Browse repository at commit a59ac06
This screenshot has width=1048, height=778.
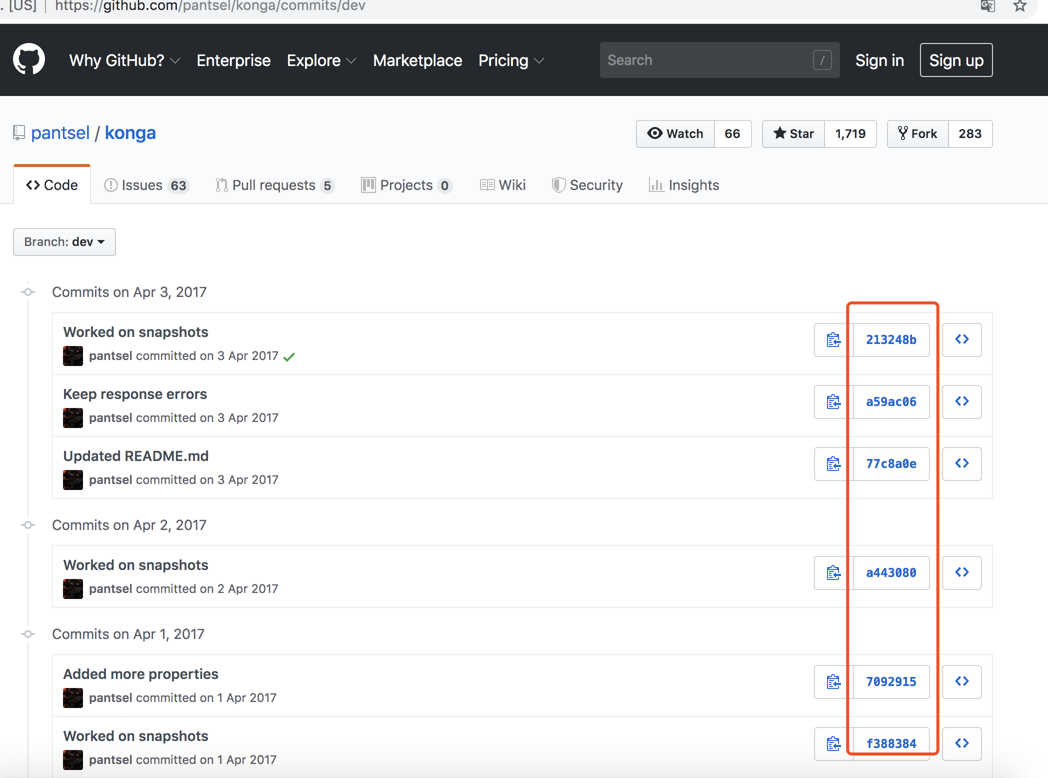[961, 401]
